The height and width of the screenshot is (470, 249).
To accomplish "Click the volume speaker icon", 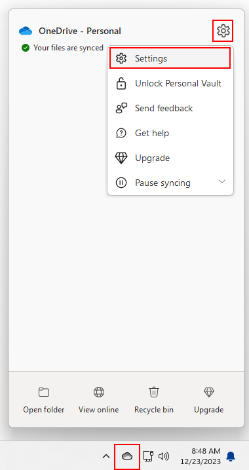I will click(164, 456).
